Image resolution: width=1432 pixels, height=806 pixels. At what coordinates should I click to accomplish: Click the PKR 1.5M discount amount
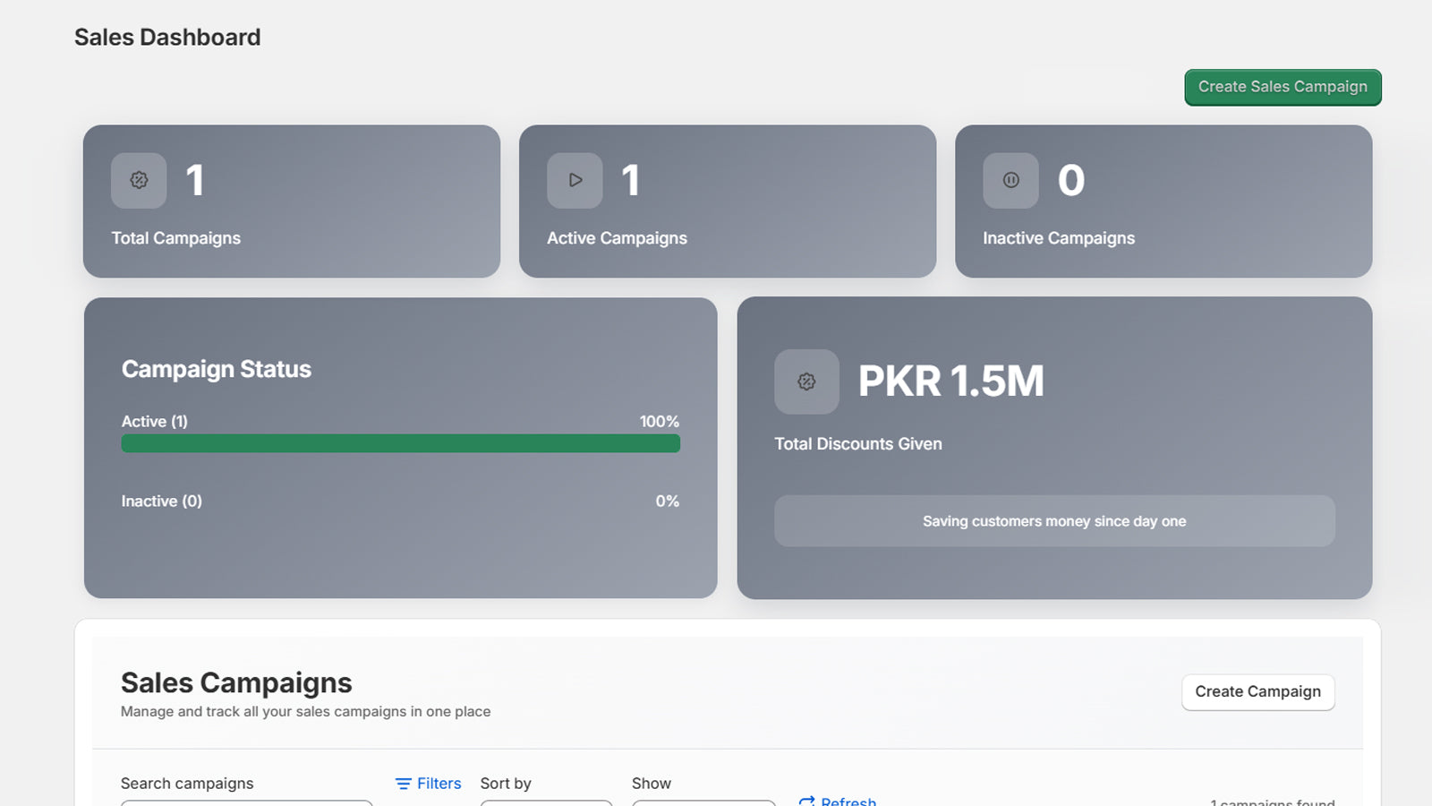[x=950, y=382]
